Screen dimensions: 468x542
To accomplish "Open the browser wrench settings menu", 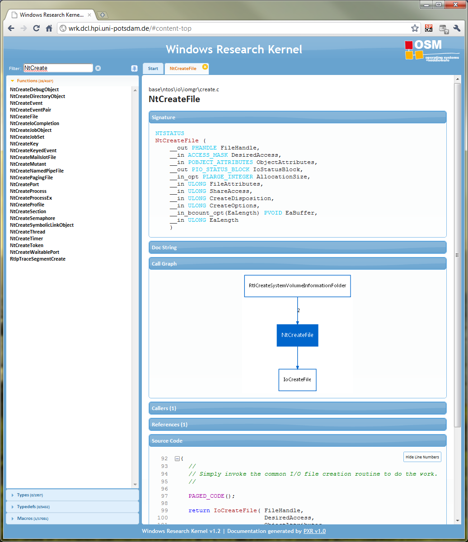I will (457, 28).
